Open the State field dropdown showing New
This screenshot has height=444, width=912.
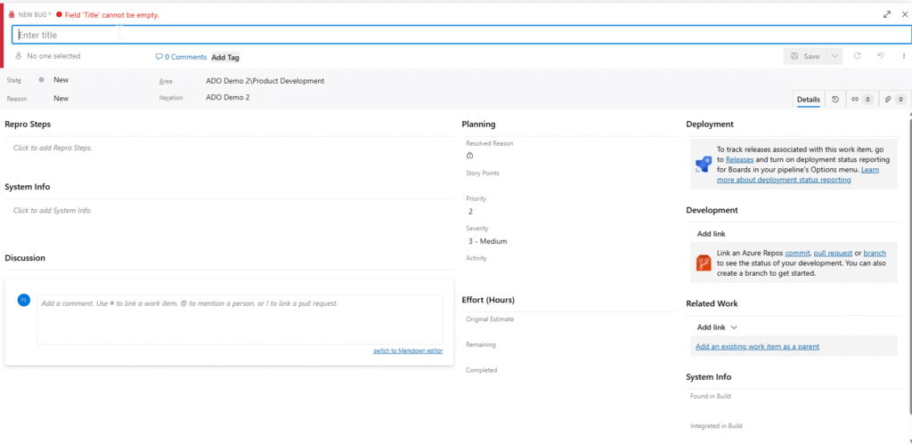61,80
